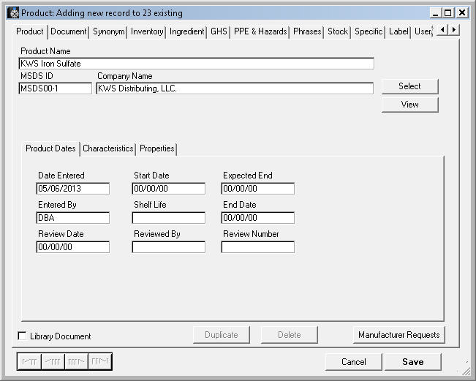476x381 pixels.
Task: Go to previous record navigation button
Action: pyautogui.click(x=53, y=361)
